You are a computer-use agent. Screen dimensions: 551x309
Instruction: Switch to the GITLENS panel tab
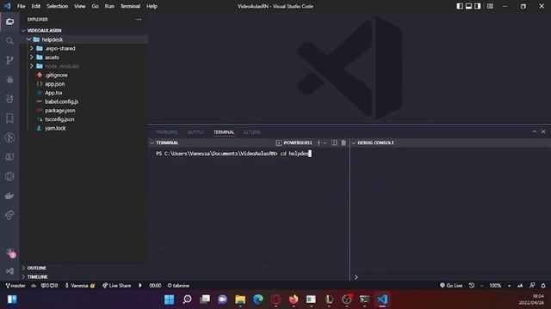(x=252, y=132)
